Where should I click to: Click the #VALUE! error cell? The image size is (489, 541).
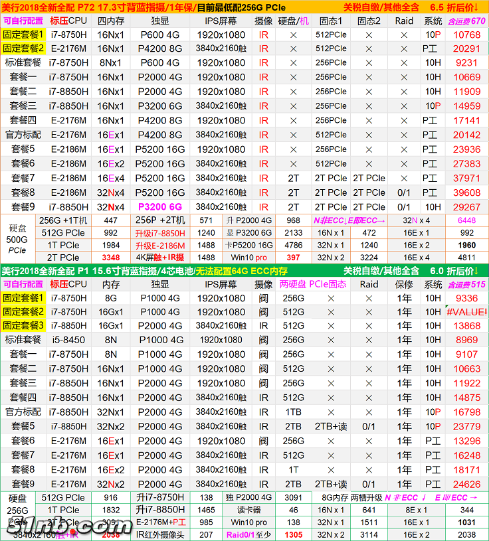(x=467, y=312)
